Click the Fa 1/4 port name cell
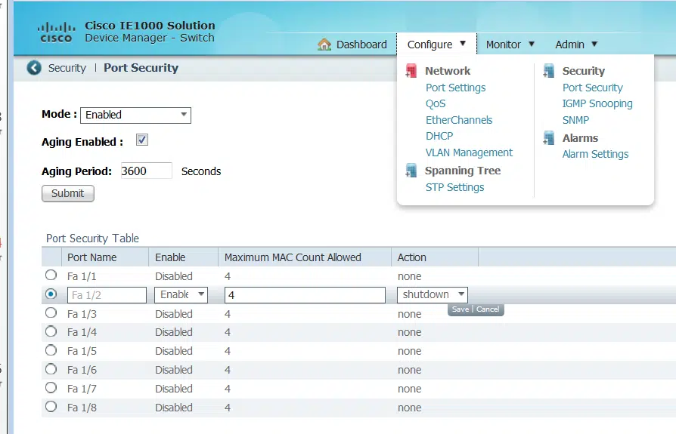This screenshot has width=676, height=434. click(82, 333)
